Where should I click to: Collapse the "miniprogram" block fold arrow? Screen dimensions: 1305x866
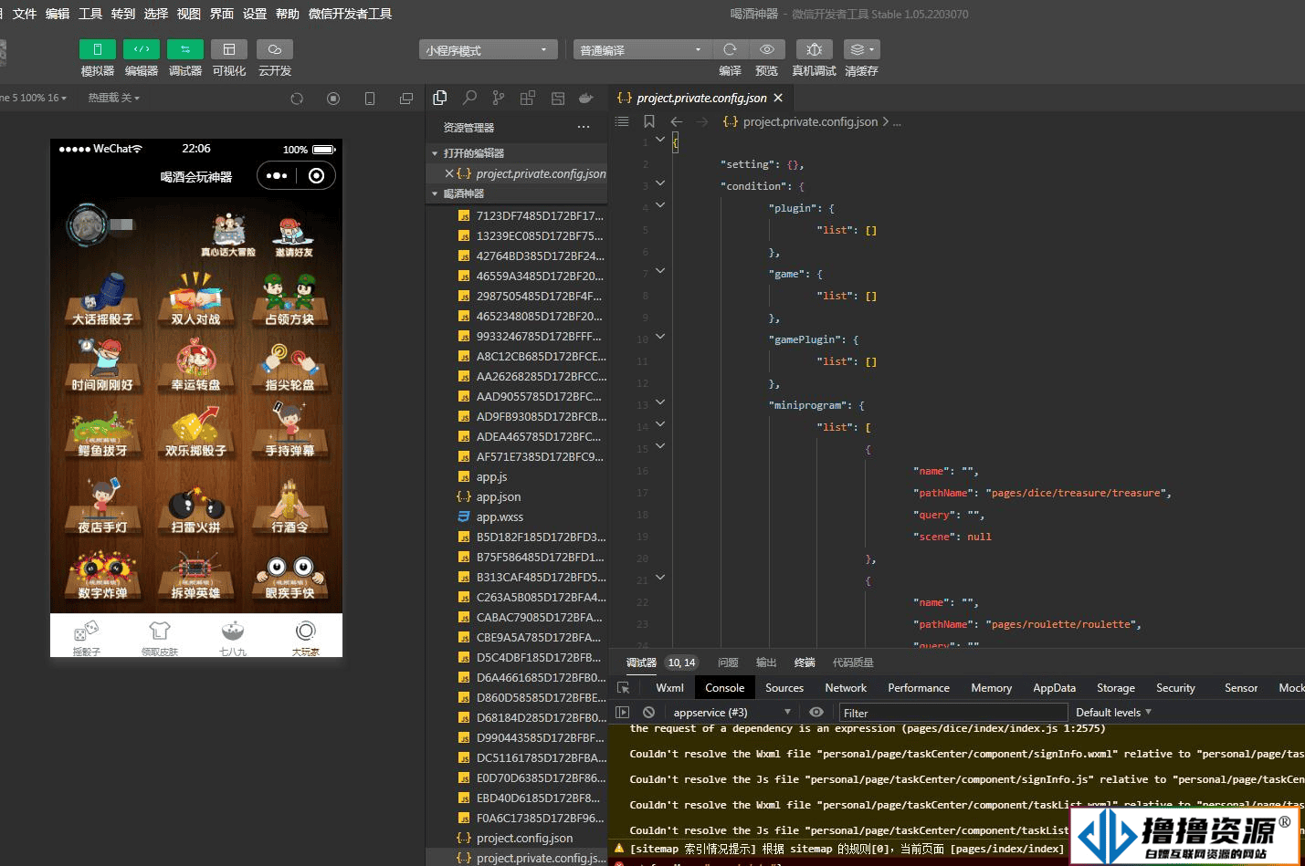tap(660, 402)
